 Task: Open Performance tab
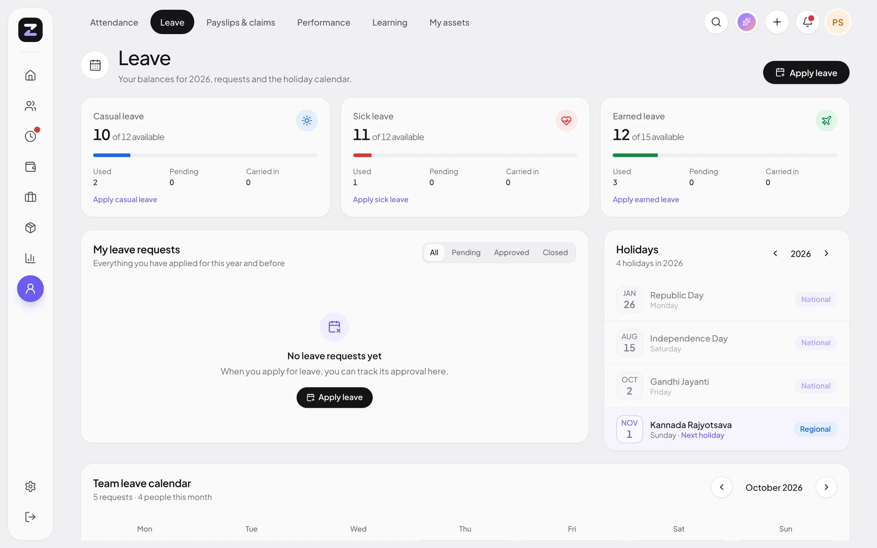point(324,22)
